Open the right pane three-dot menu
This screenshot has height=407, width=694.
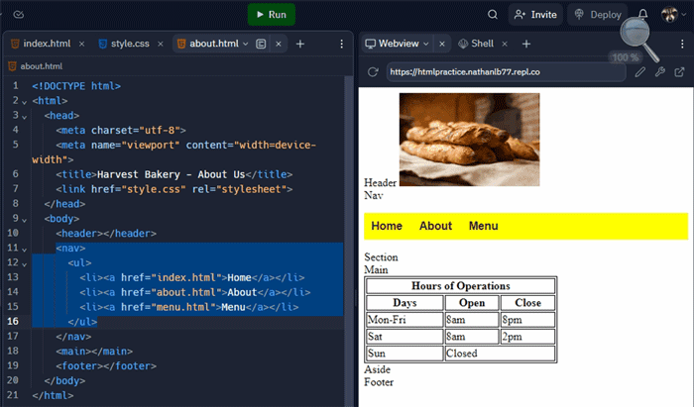(682, 44)
